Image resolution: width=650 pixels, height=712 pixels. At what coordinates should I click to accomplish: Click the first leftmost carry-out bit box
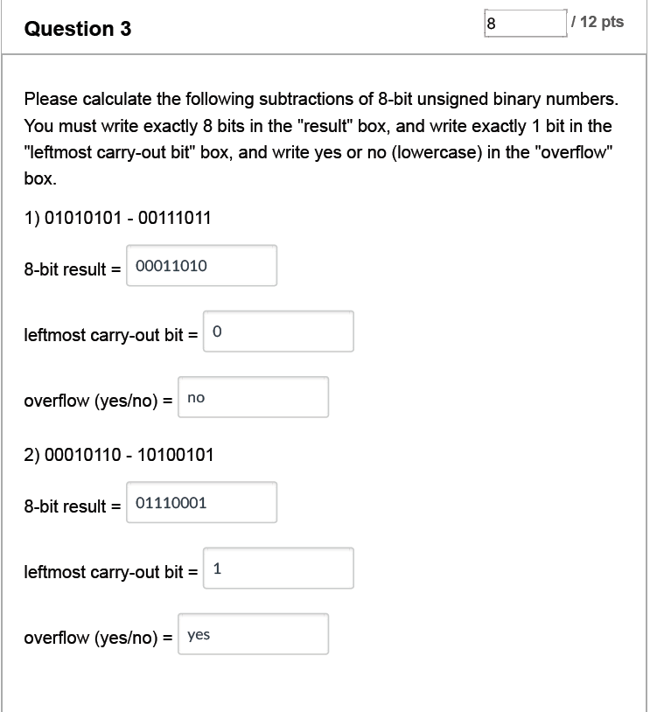pyautogui.click(x=277, y=331)
